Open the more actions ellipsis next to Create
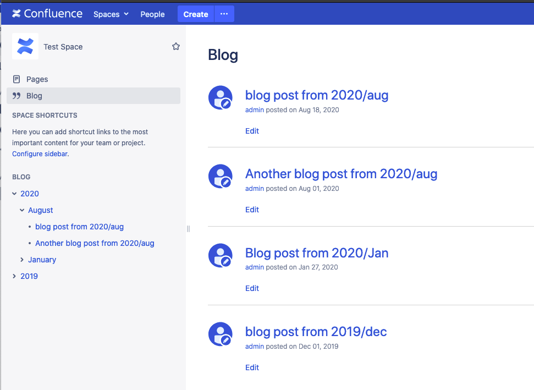The image size is (534, 390). (x=224, y=13)
